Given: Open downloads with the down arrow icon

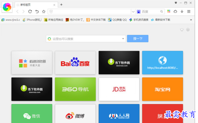Looking at the screenshot, I should pos(182,11).
